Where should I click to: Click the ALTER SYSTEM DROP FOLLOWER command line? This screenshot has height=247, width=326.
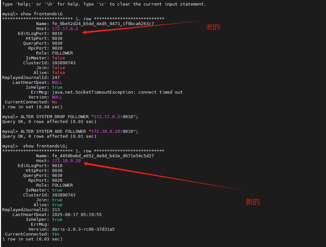(x=79, y=117)
